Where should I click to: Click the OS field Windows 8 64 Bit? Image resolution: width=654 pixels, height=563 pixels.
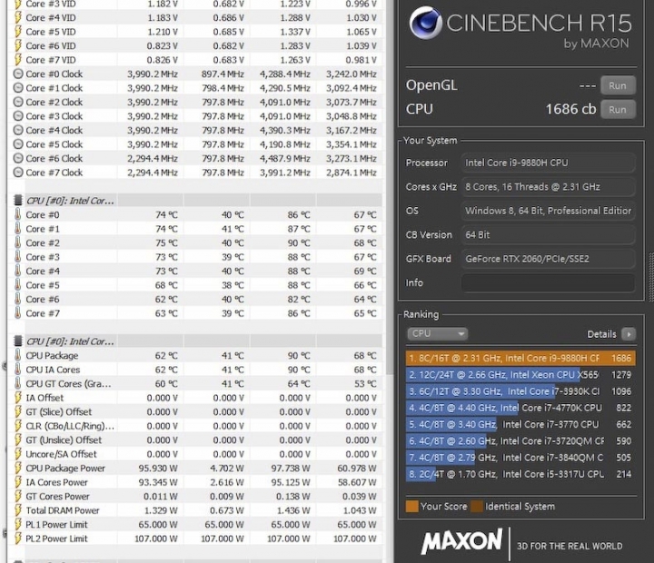(548, 211)
